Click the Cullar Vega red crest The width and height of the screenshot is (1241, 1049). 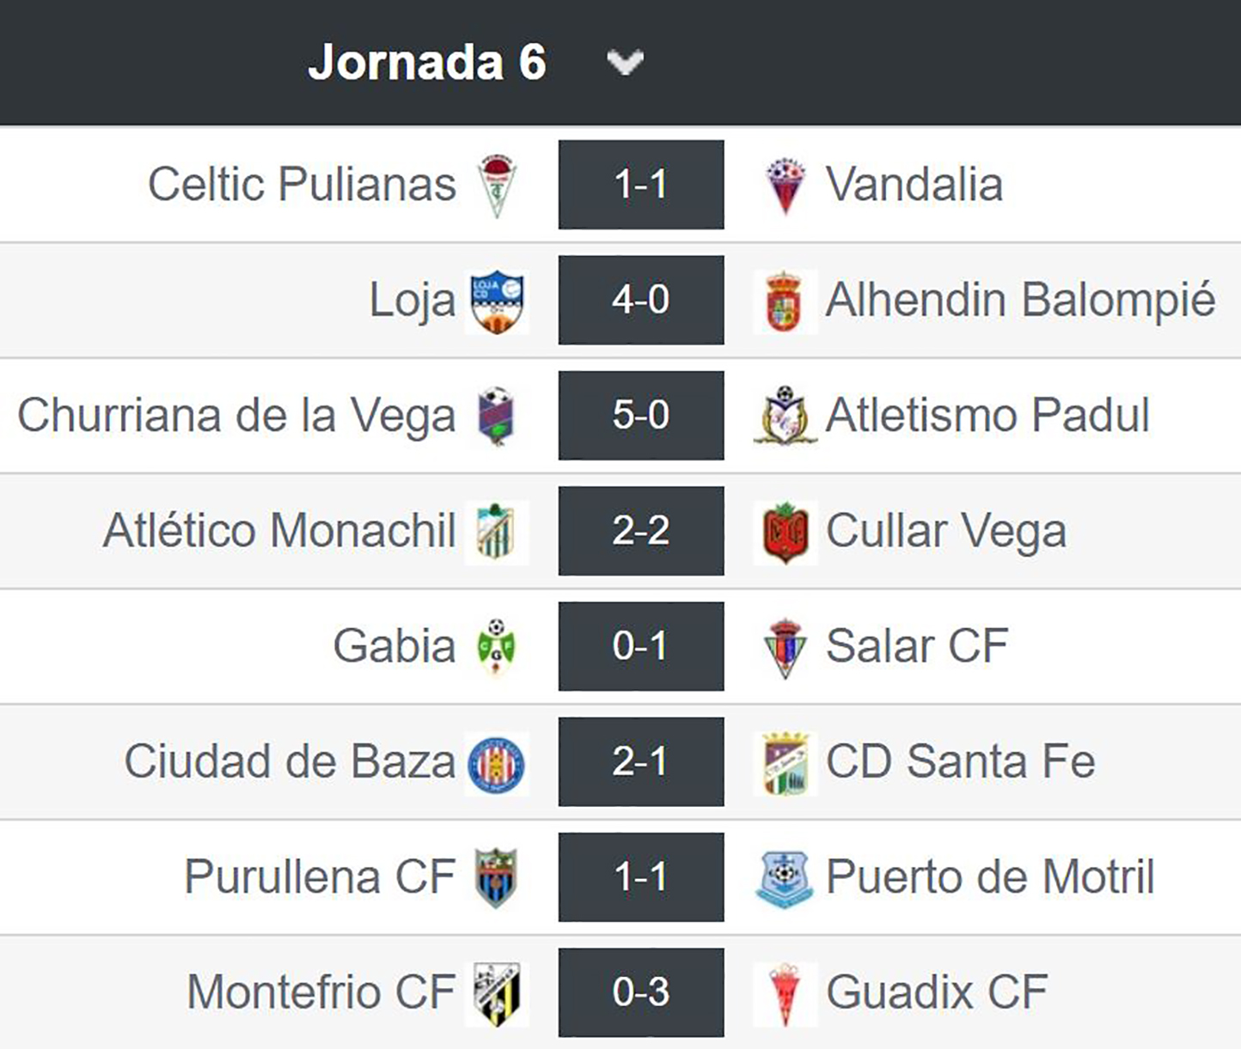(x=785, y=532)
